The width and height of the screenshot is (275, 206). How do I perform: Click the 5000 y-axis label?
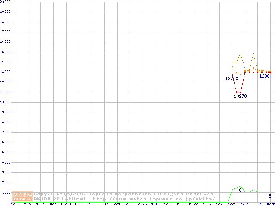pos(6,152)
